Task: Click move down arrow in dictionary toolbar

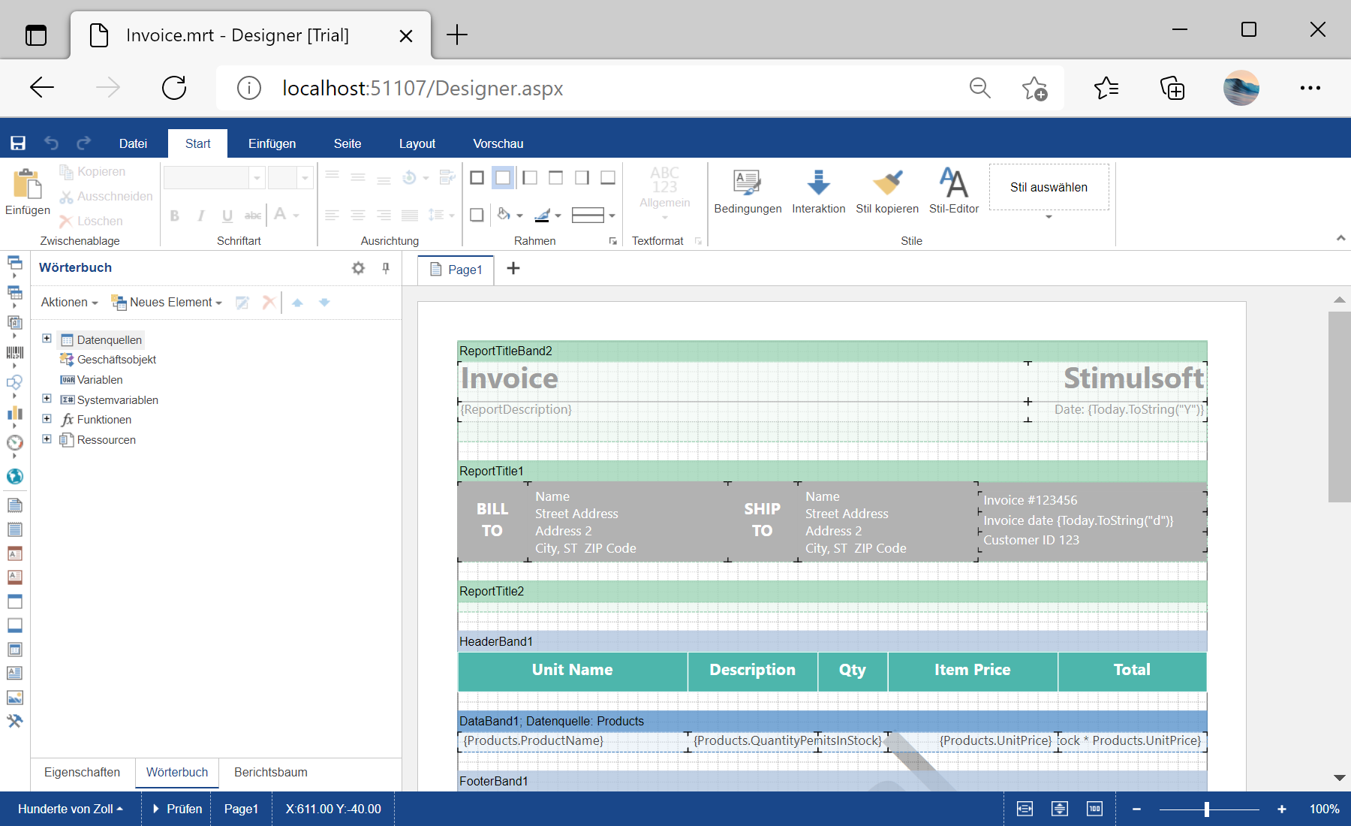Action: click(324, 303)
